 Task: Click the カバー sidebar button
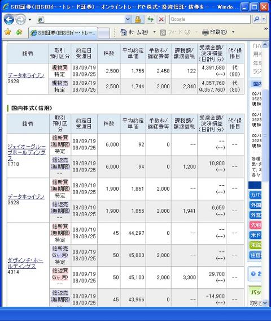(x=255, y=195)
